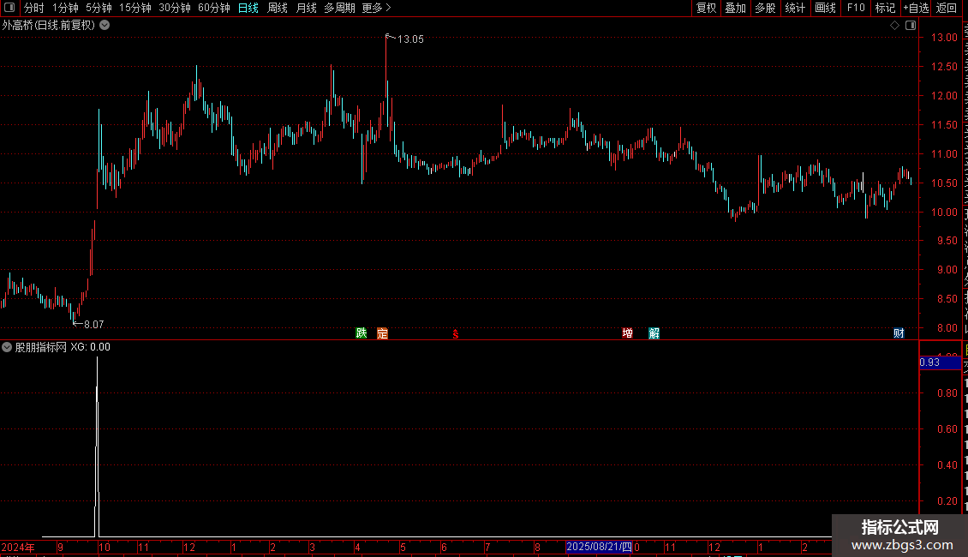Click the 外高桥(日线.前复权) chart title
This screenshot has height=557, width=968.
(x=49, y=26)
